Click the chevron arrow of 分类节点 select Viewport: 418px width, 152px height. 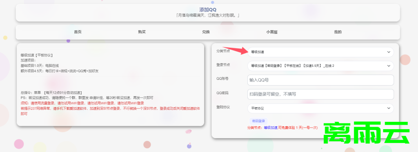coord(389,52)
